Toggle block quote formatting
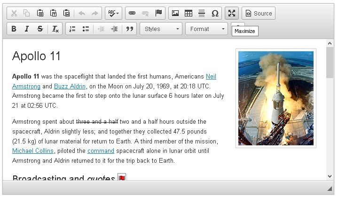The width and height of the screenshot is (338, 198). pyautogui.click(x=130, y=29)
